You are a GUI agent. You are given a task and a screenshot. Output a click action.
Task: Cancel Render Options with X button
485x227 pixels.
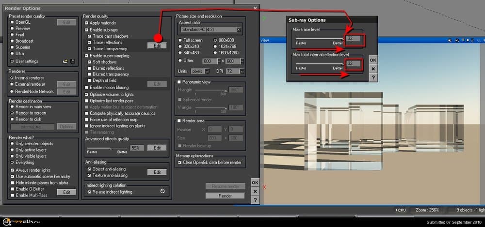coord(255,192)
